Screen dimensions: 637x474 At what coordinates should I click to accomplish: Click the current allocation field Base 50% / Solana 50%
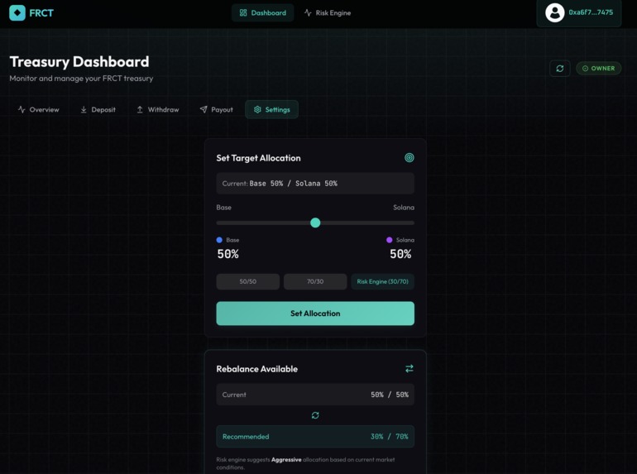coord(315,183)
